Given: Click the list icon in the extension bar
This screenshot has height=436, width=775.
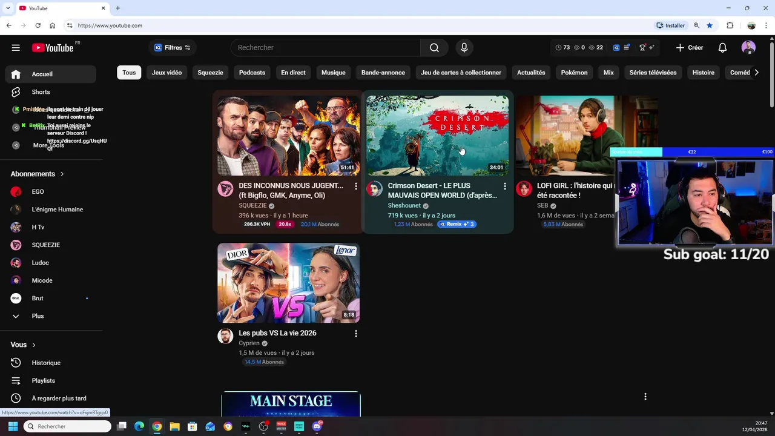Looking at the screenshot, I should [x=627, y=47].
